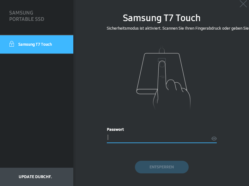
Task: Click the Passwort field label
Action: click(115, 130)
